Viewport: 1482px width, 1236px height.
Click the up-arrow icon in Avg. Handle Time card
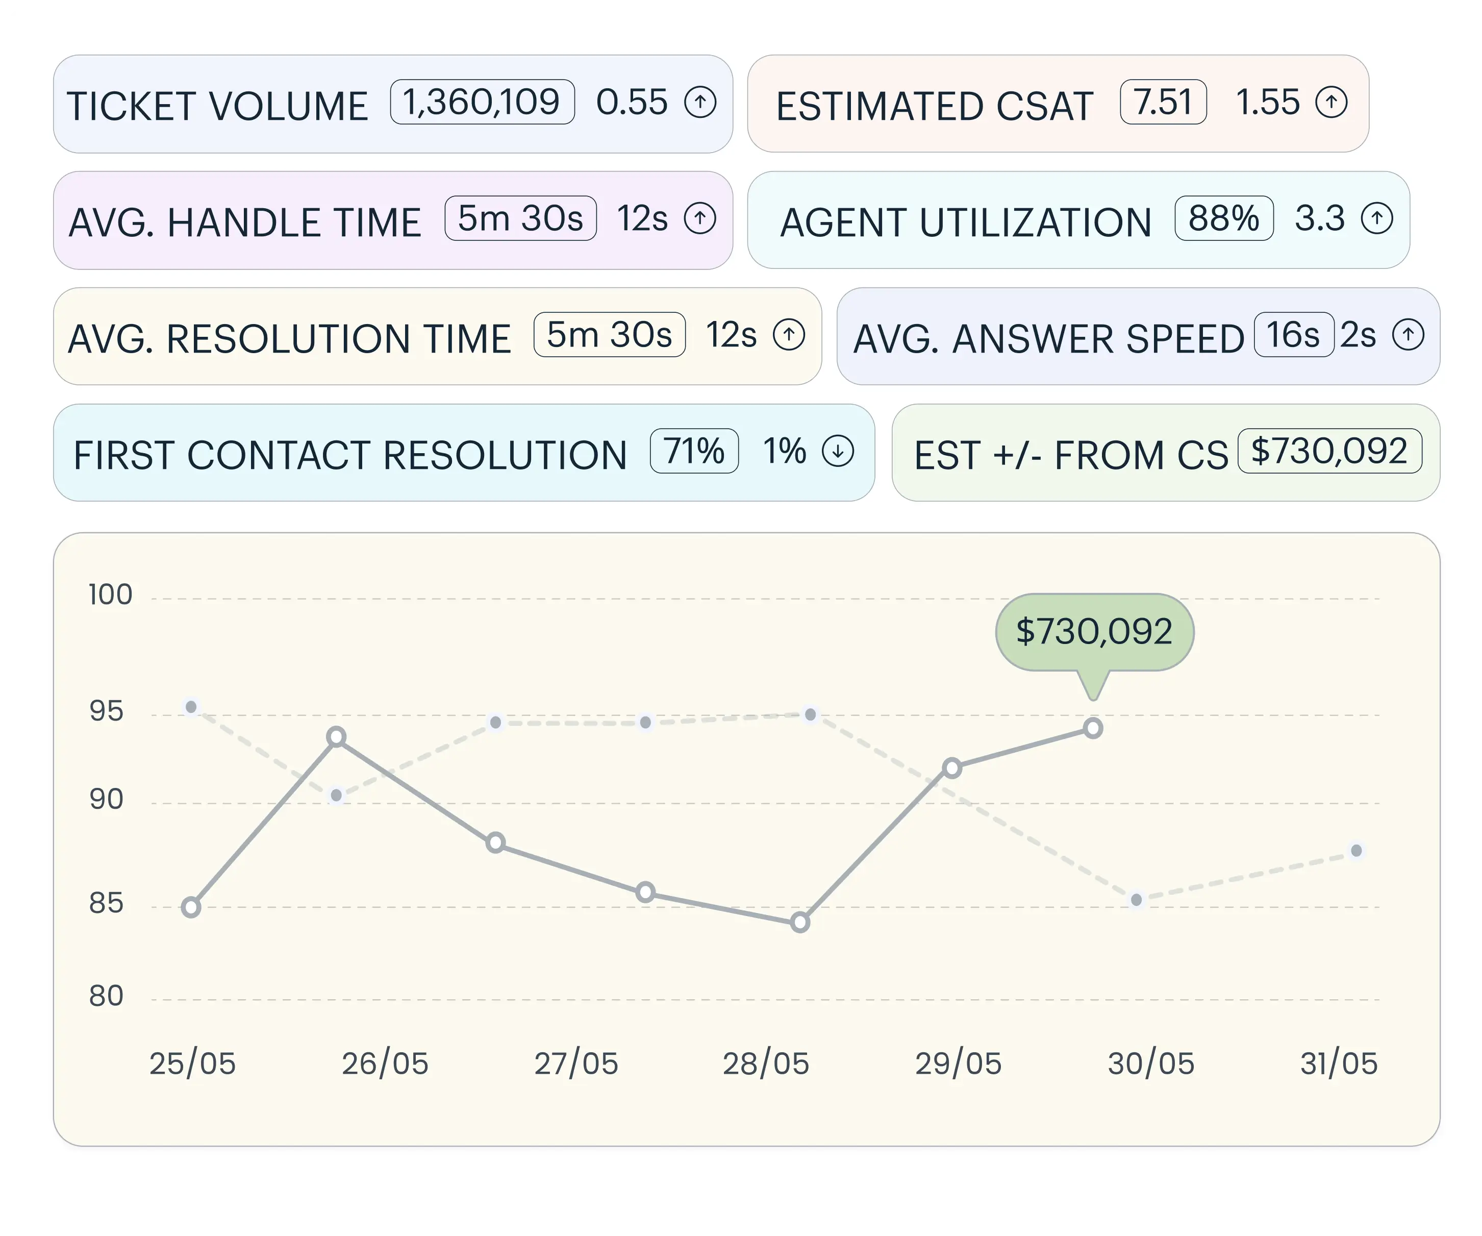pyautogui.click(x=700, y=218)
